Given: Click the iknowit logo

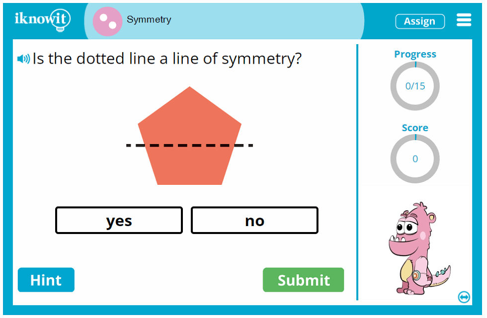Looking at the screenshot, I should point(42,20).
